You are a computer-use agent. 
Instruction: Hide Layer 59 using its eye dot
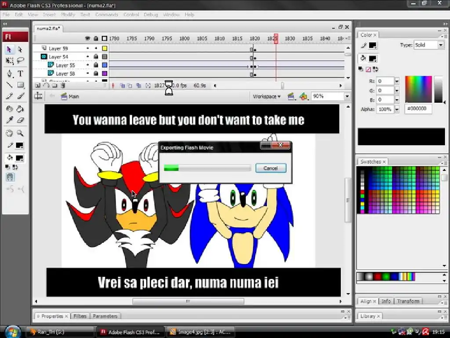tap(87, 48)
